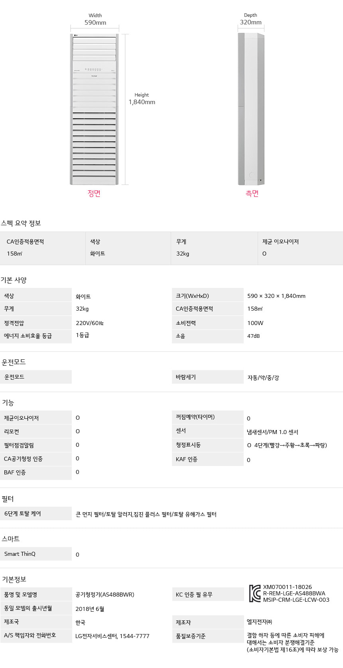This screenshot has width=343, height=668.
Task: Click the 6단계 토탈 케어 filter label
Action: point(23,513)
